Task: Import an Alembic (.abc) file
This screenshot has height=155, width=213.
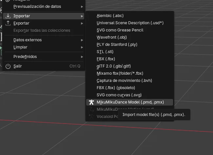Action: [129, 16]
